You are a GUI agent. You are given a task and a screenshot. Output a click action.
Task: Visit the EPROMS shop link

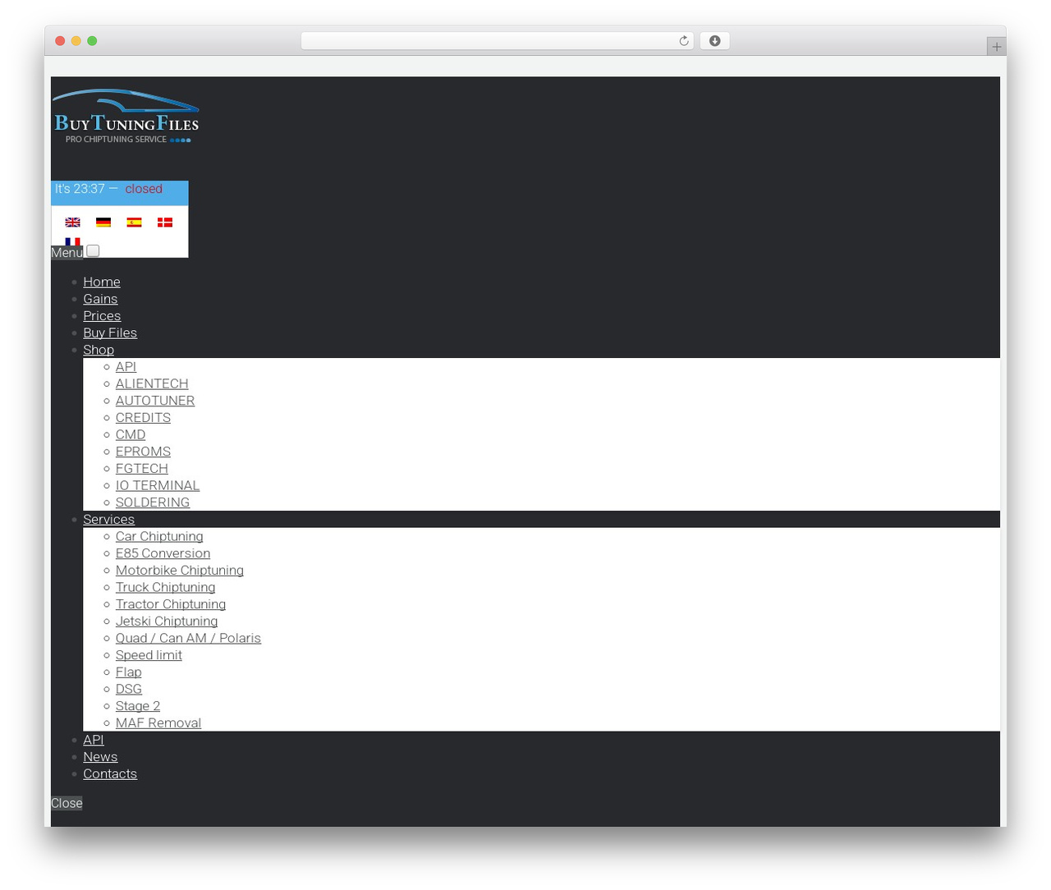point(143,452)
